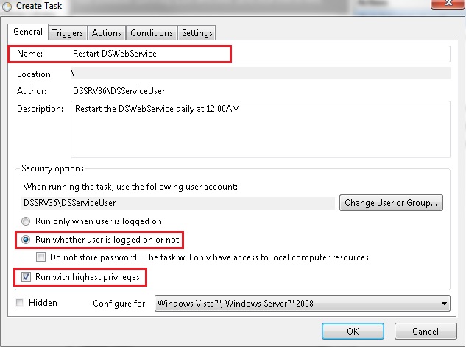Select the Settings tab

tap(197, 33)
